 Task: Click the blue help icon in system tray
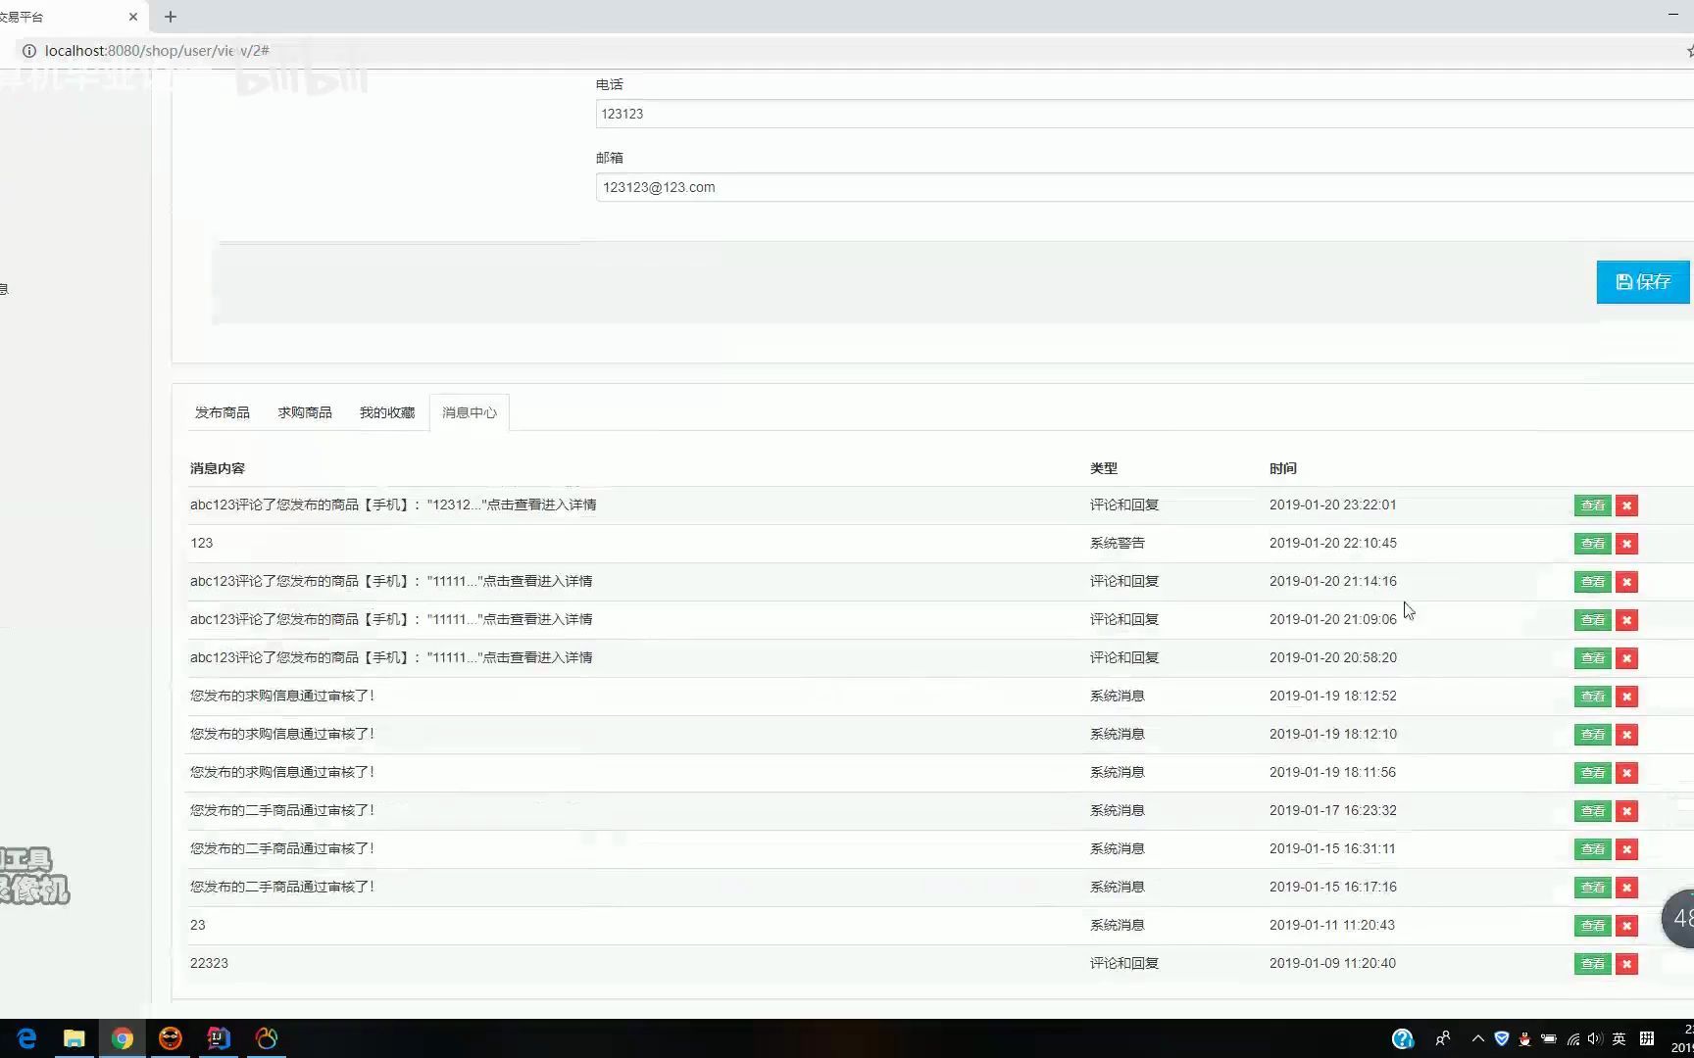coord(1403,1038)
